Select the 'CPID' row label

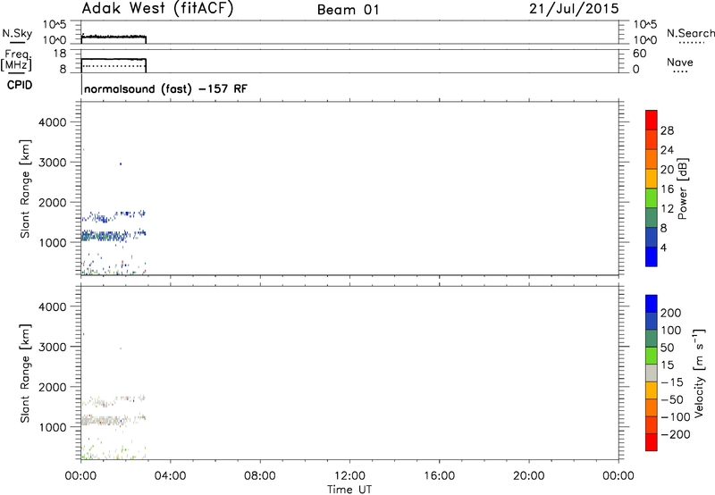click(19, 85)
